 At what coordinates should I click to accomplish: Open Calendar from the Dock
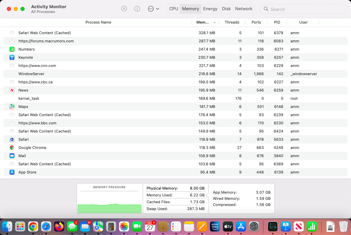click(x=150, y=227)
